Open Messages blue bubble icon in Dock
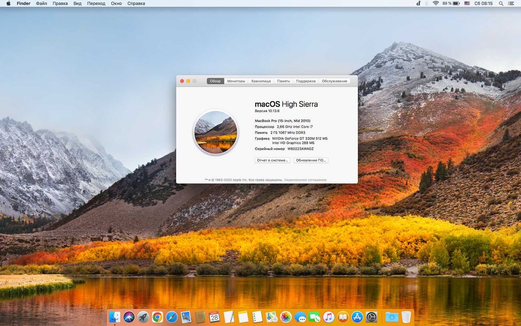The image size is (521, 326). 300,317
